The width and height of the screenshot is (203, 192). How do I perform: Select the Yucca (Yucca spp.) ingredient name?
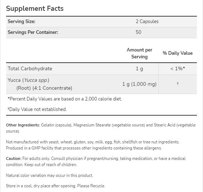[x=28, y=80]
